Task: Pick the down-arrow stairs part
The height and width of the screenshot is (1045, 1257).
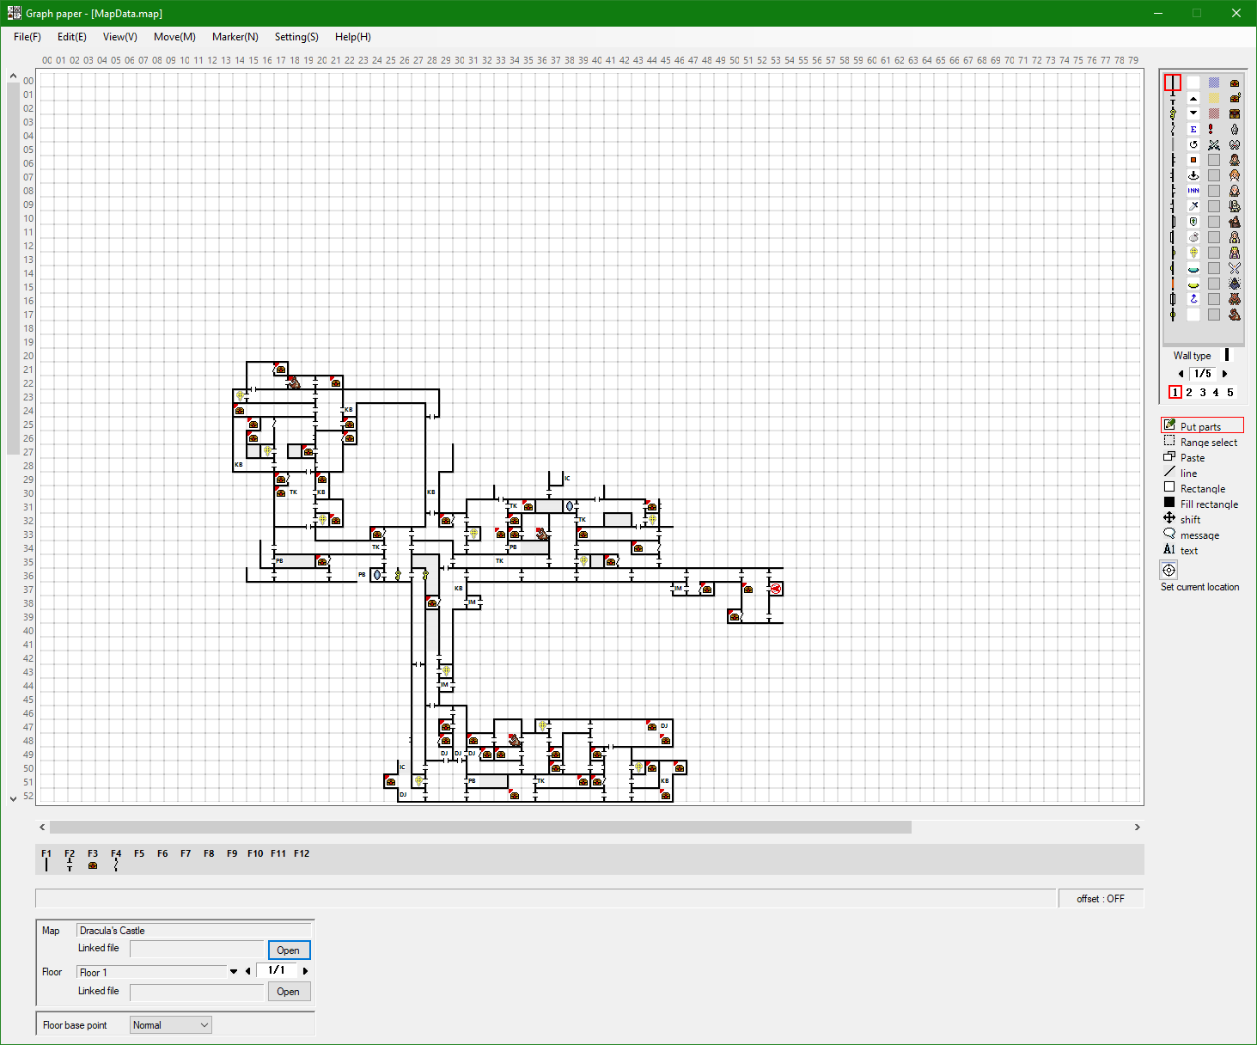Action: [x=1193, y=113]
